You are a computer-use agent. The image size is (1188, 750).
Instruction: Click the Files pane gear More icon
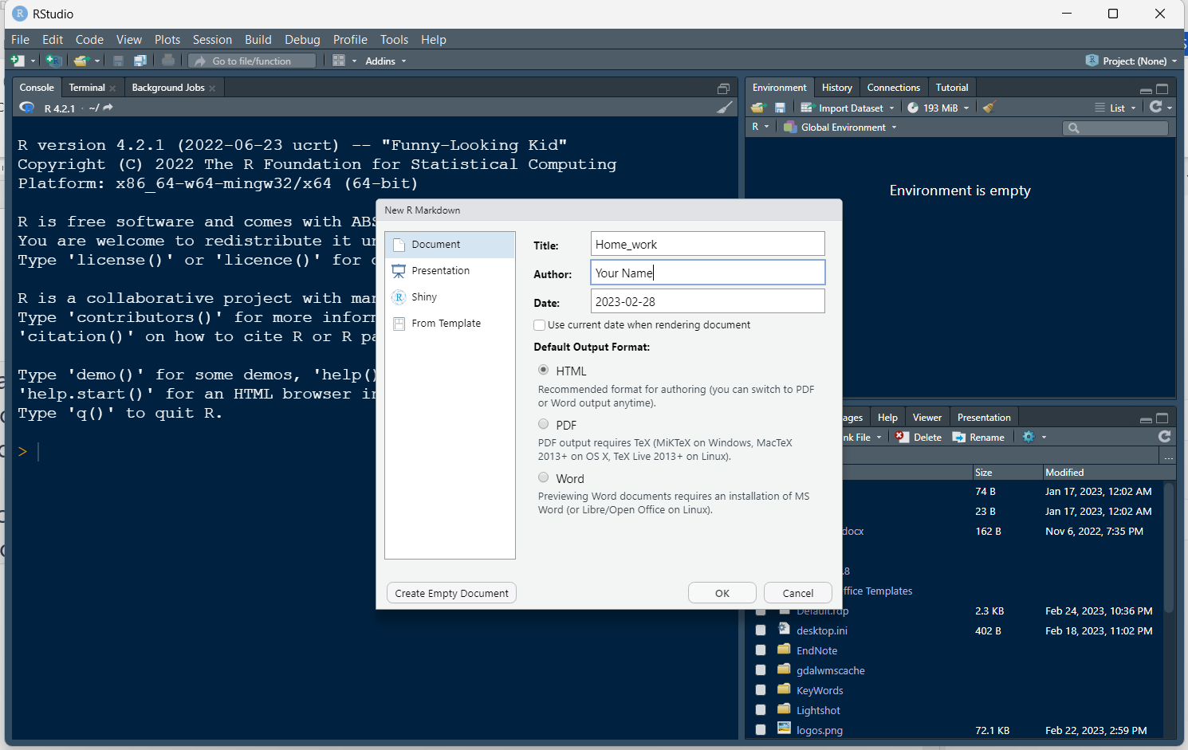(1029, 437)
